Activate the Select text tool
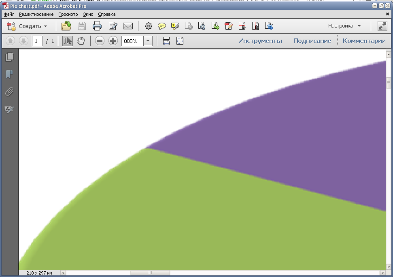This screenshot has height=277, width=393. click(x=68, y=41)
